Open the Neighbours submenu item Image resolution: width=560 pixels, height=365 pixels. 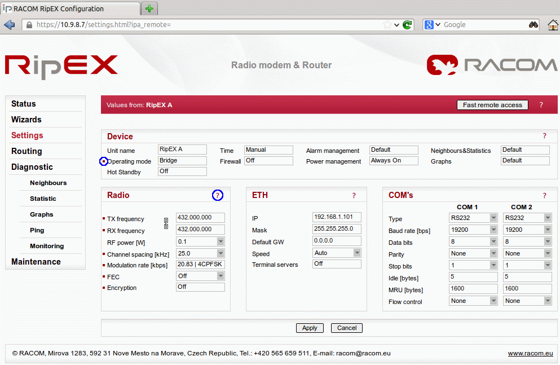pyautogui.click(x=48, y=183)
